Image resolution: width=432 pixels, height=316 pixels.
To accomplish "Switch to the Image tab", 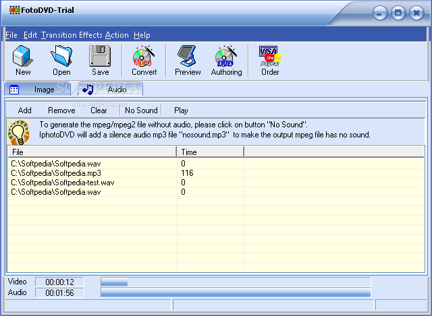I will [38, 90].
